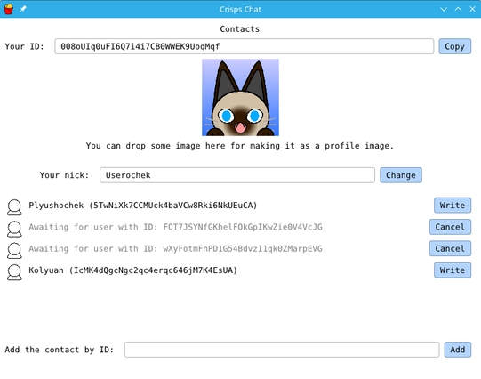Click the drop image hint text

coord(240,146)
